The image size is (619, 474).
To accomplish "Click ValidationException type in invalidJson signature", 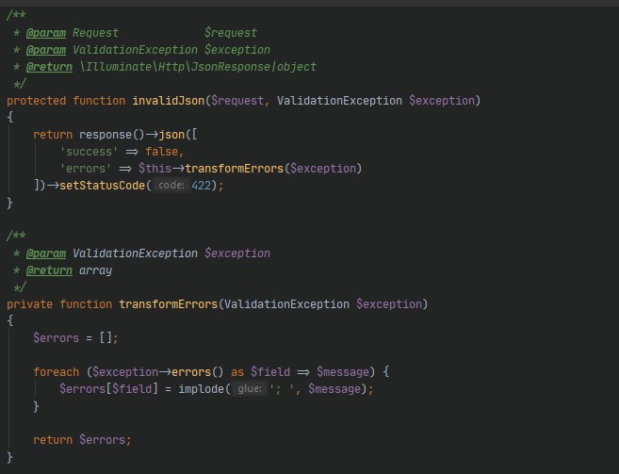I will point(339,101).
